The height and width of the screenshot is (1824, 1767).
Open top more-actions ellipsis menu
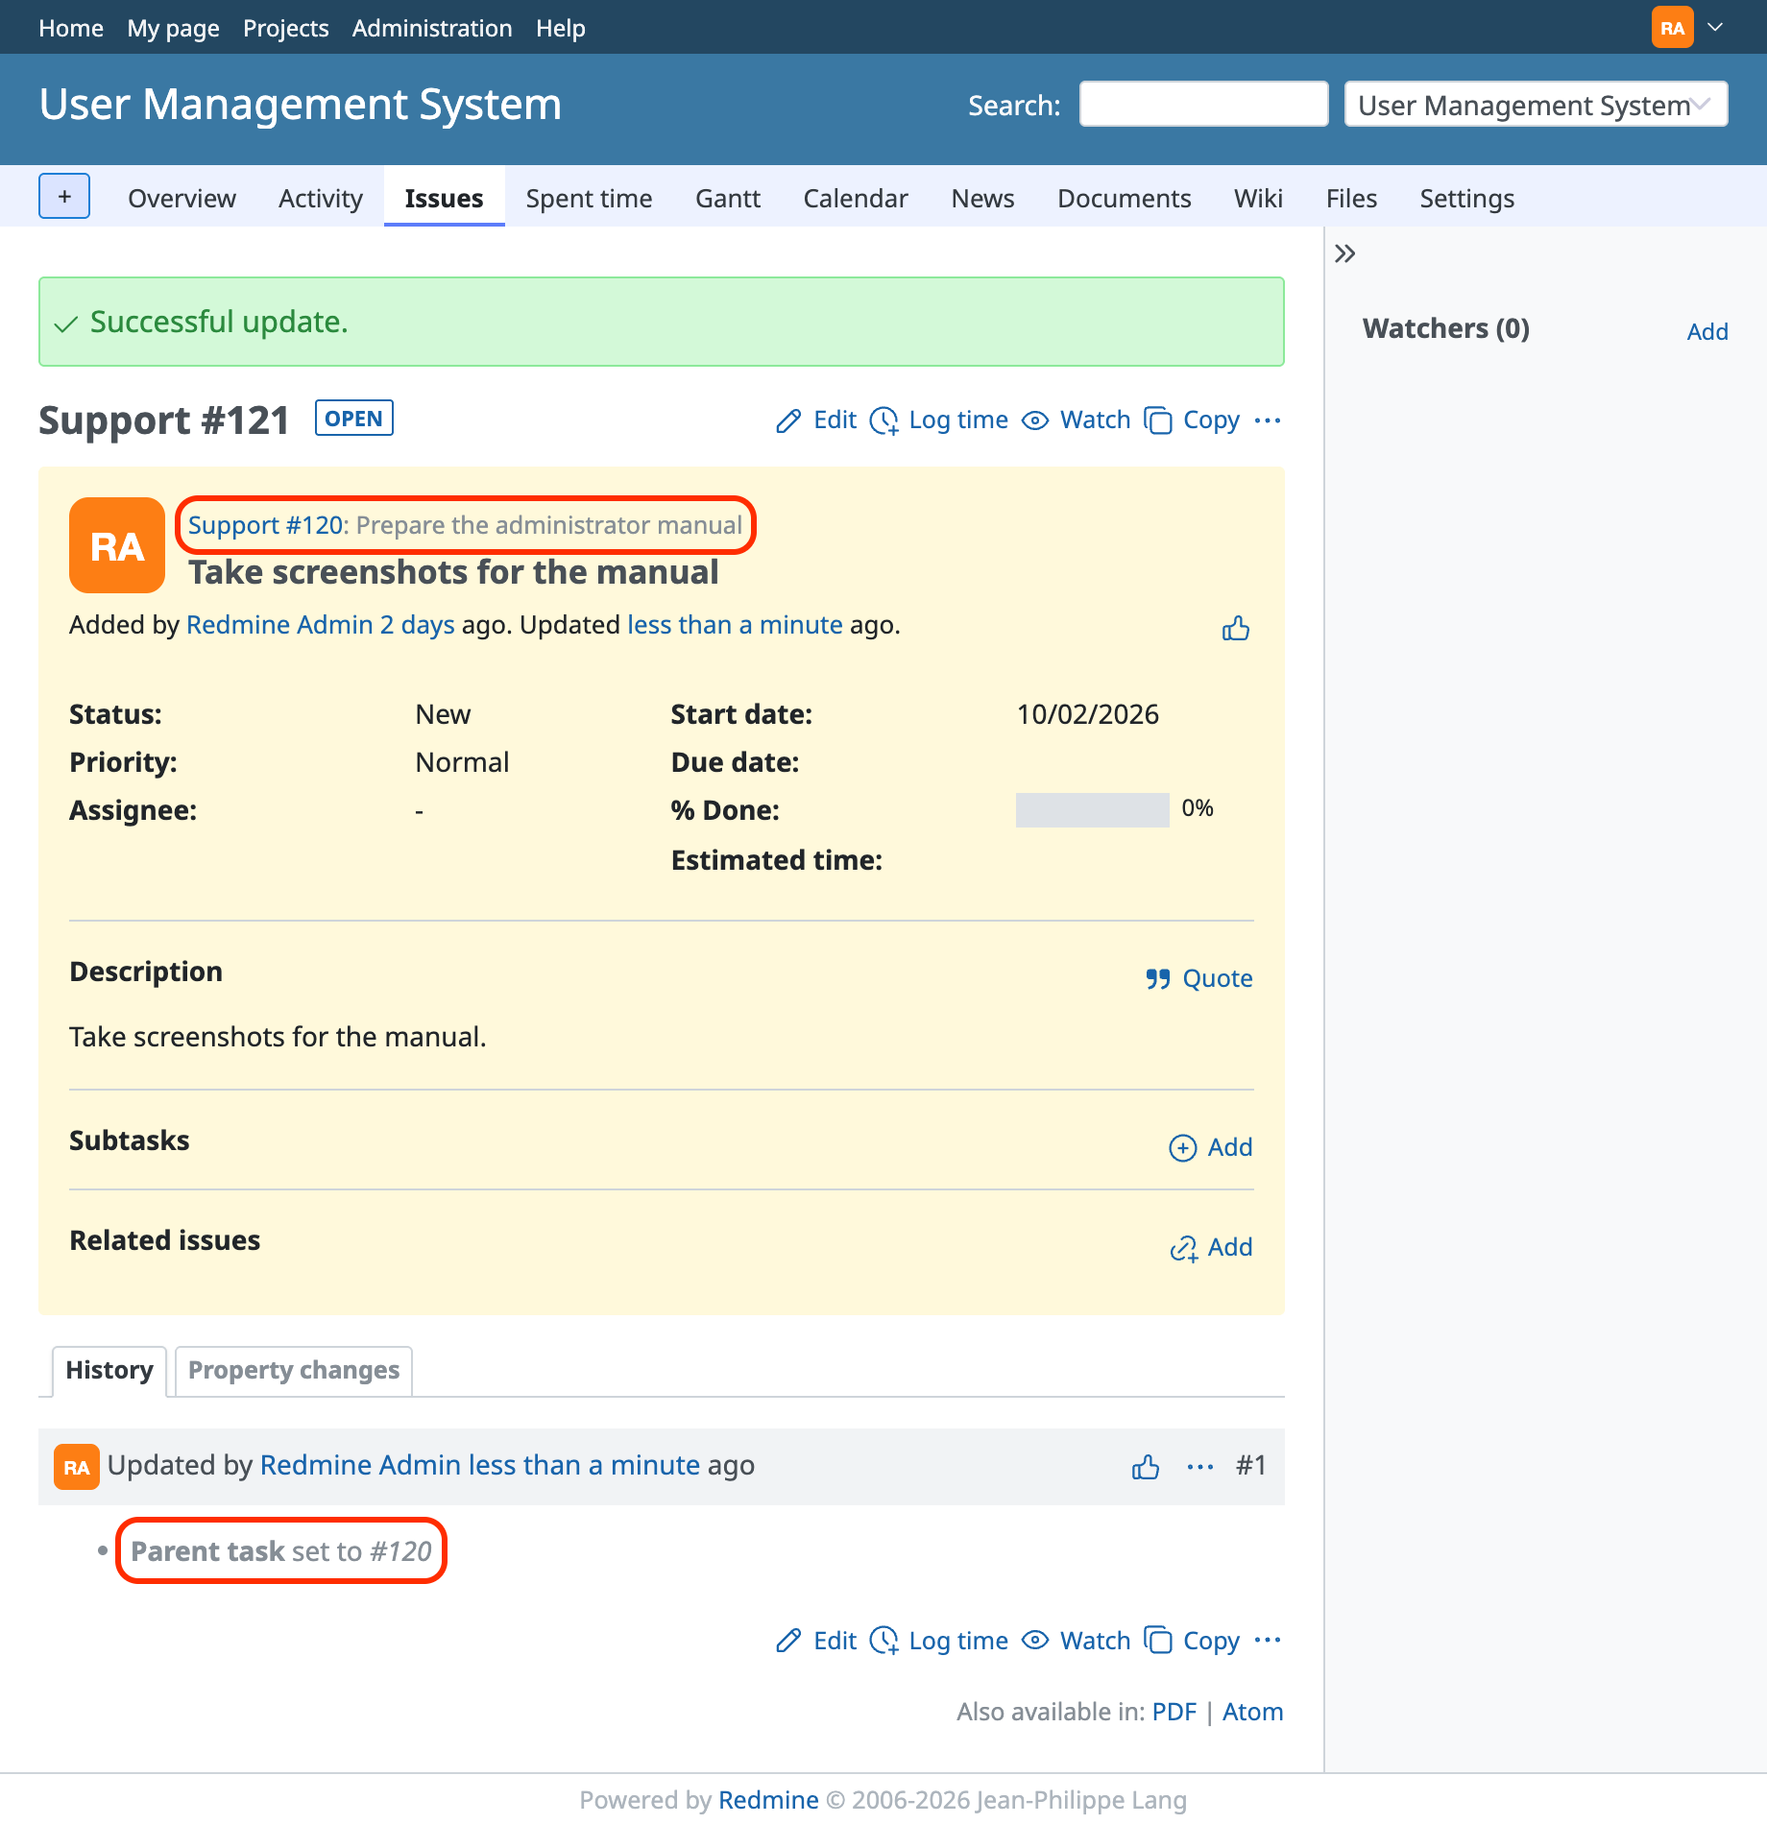click(1268, 420)
